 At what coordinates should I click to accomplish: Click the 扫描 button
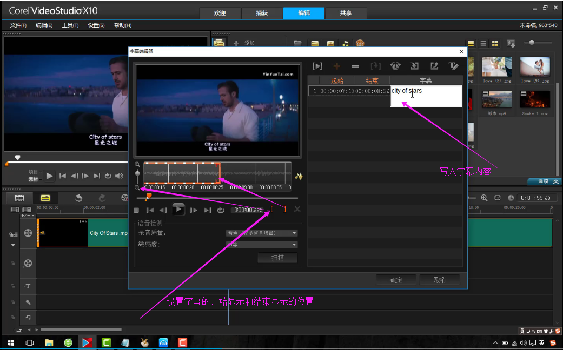[277, 258]
